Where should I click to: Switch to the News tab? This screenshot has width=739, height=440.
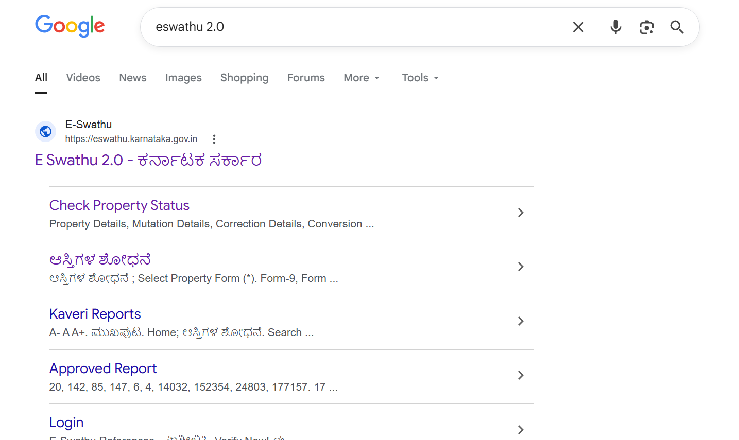pyautogui.click(x=133, y=78)
